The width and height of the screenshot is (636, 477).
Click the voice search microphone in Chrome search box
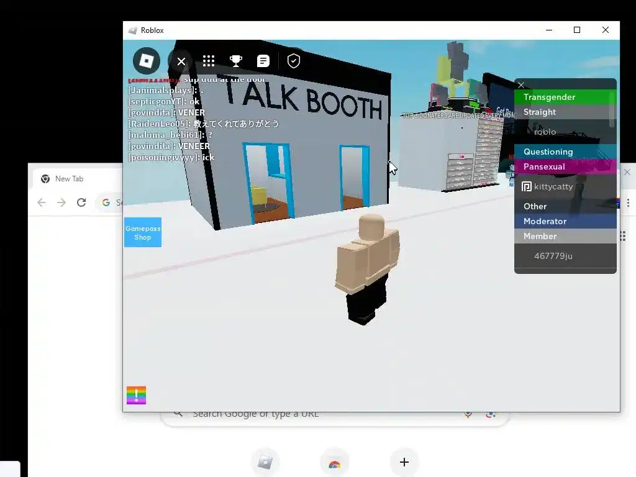click(x=468, y=414)
